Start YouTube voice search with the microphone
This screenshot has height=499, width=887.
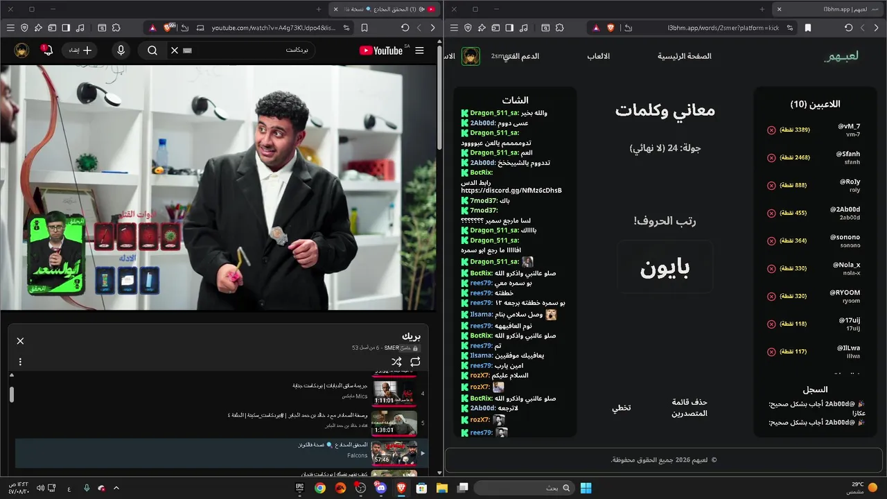121,51
